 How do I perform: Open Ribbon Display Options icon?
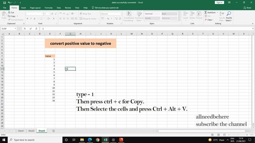tap(229, 3)
